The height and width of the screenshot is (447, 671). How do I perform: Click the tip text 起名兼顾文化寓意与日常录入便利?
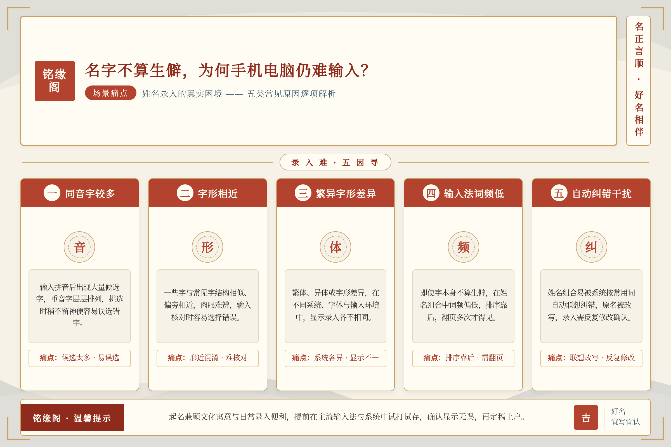tap(349, 417)
